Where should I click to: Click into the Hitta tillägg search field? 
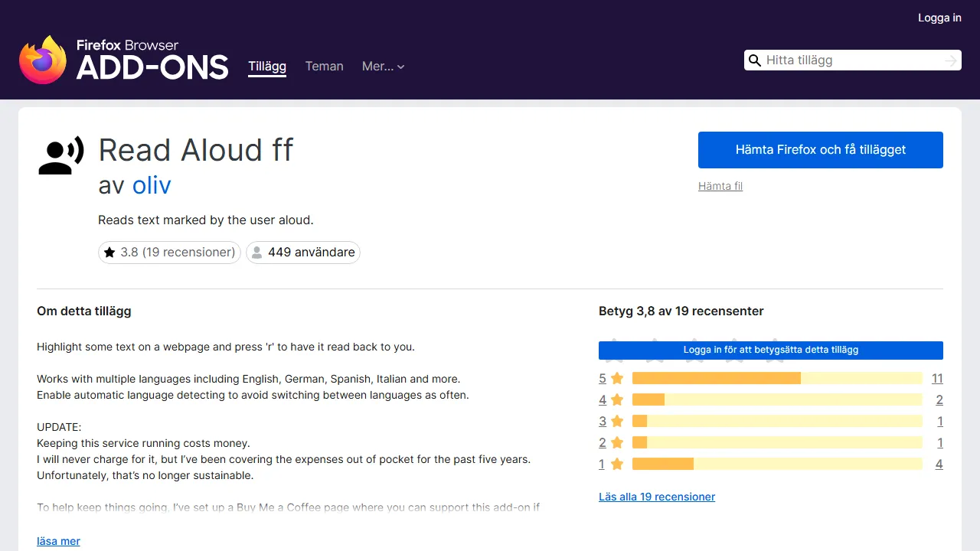tap(850, 60)
